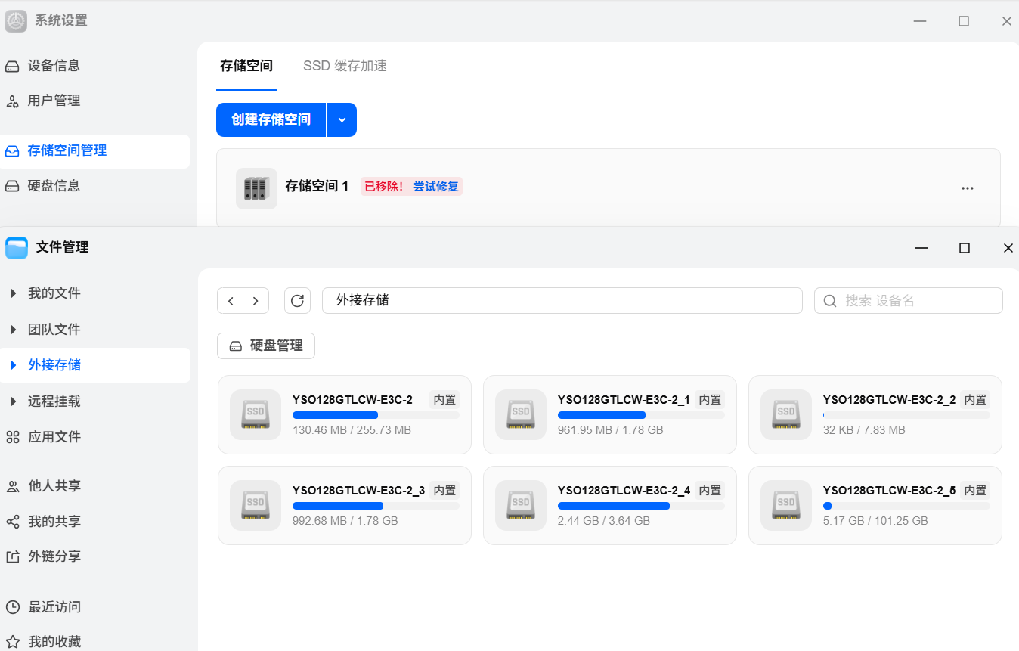The height and width of the screenshot is (651, 1019).
Task: Go back with the left arrow button
Action: [x=231, y=301]
